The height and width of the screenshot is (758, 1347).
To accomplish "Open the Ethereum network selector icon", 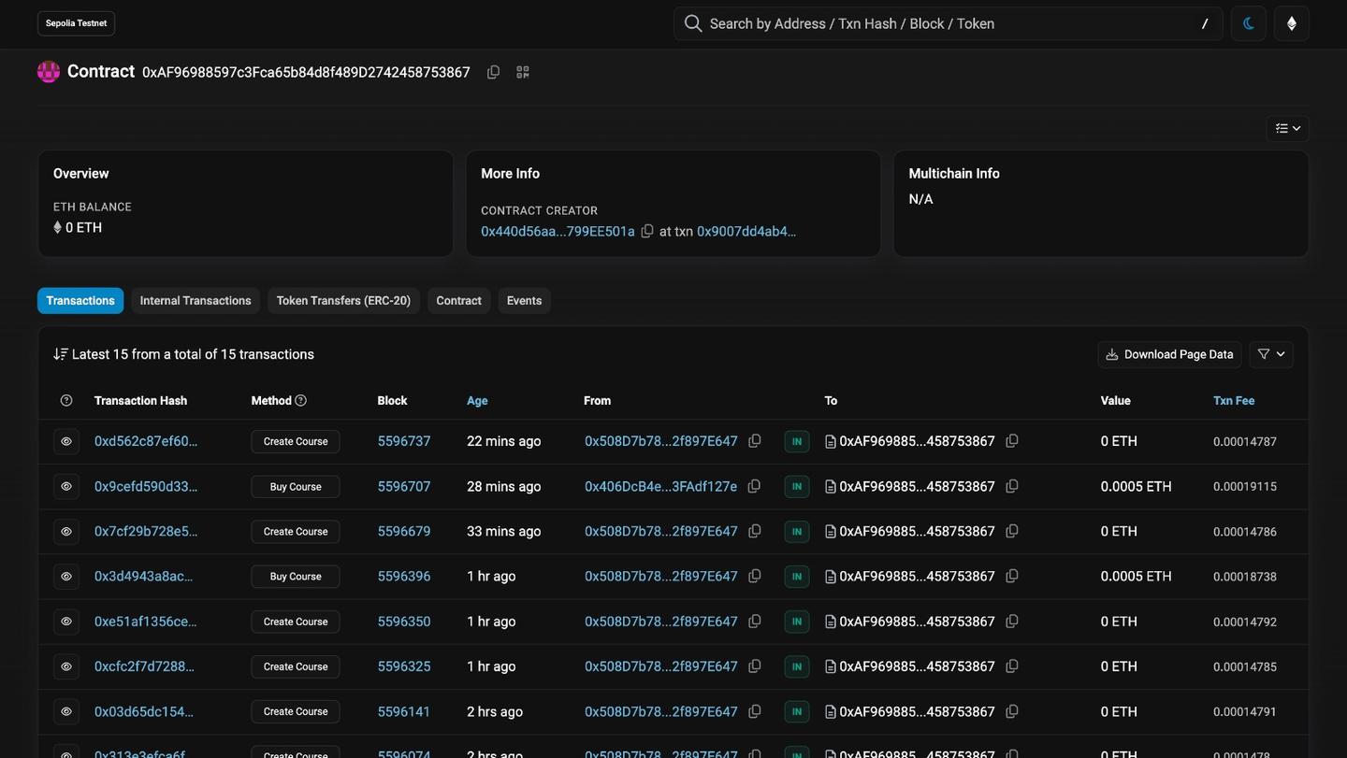I will (1292, 23).
